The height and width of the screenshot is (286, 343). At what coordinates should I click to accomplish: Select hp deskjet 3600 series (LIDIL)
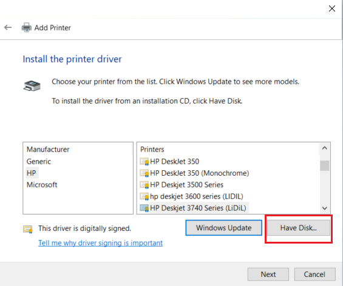(x=197, y=196)
